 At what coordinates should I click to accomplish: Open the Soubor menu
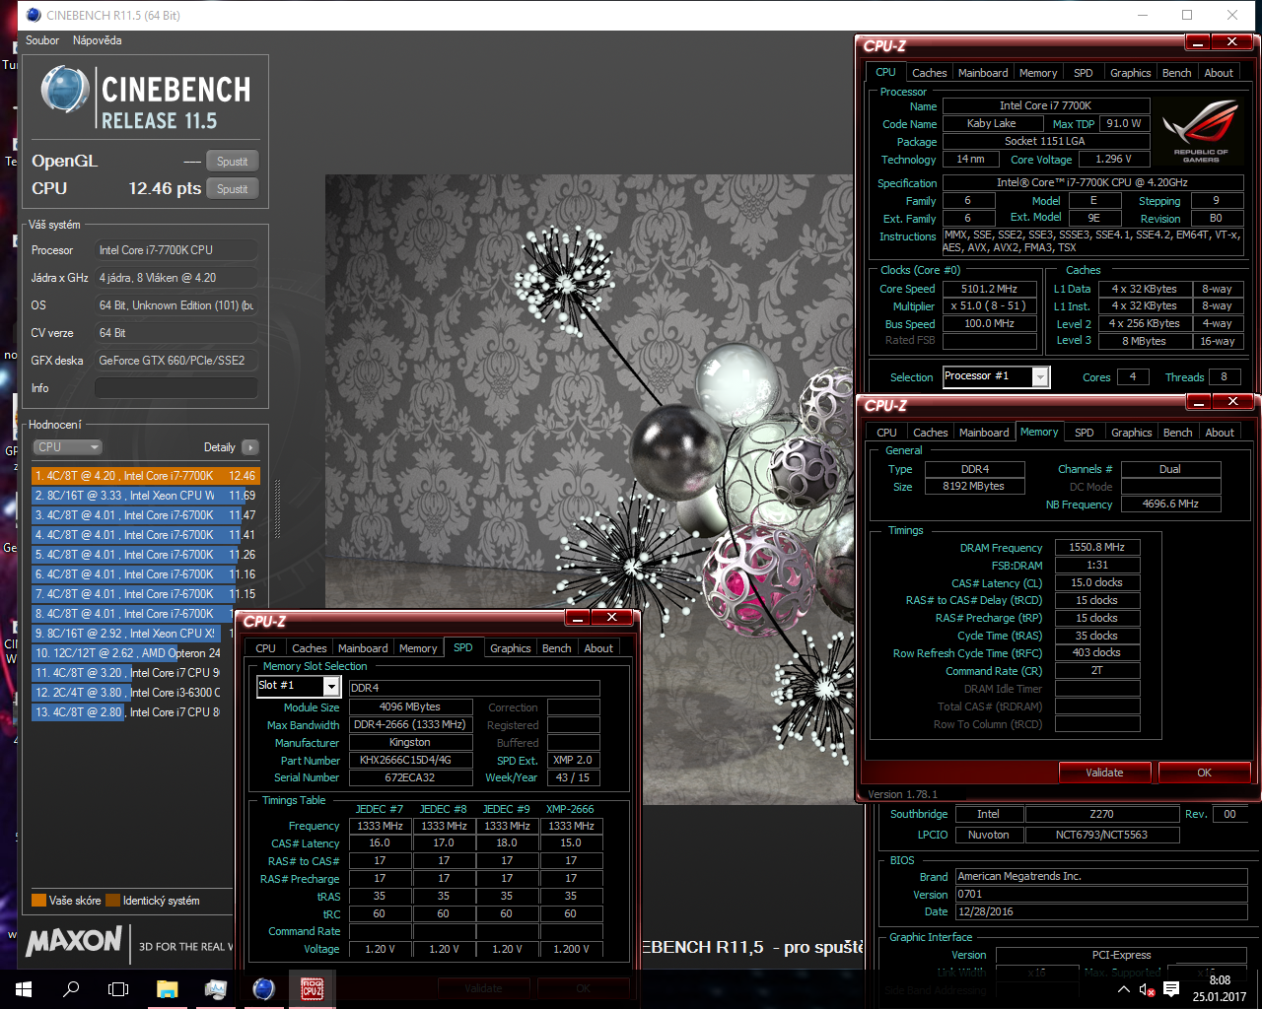point(42,40)
